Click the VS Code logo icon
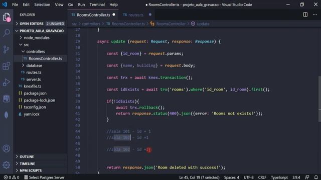321x180 pixels. tap(5, 4)
